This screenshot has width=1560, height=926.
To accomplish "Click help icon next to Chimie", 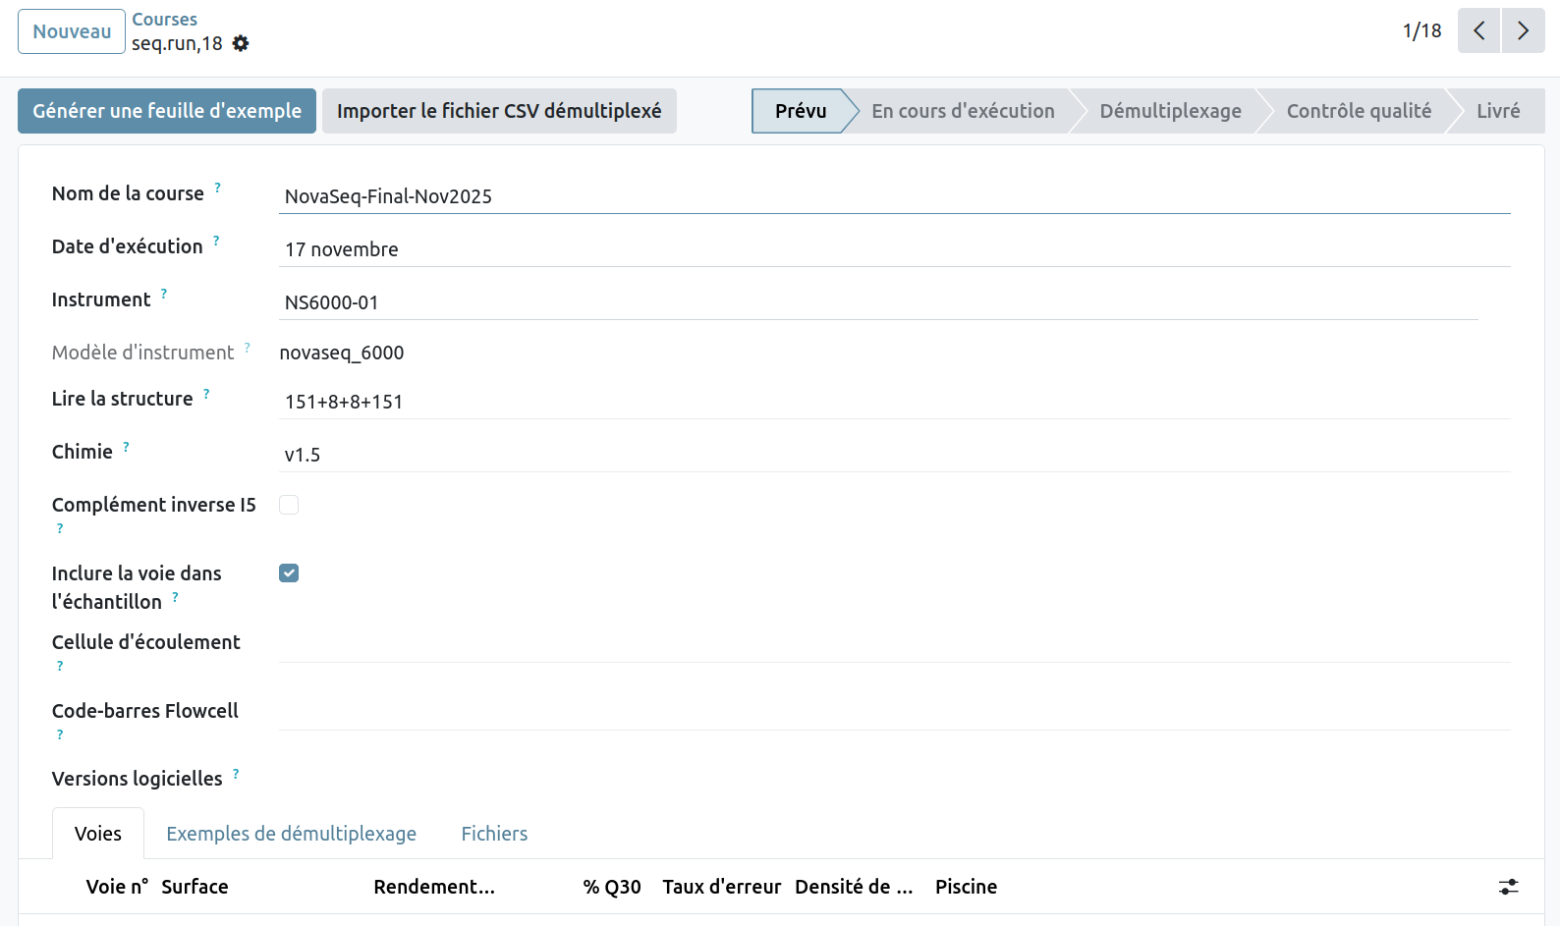I will (x=126, y=447).
